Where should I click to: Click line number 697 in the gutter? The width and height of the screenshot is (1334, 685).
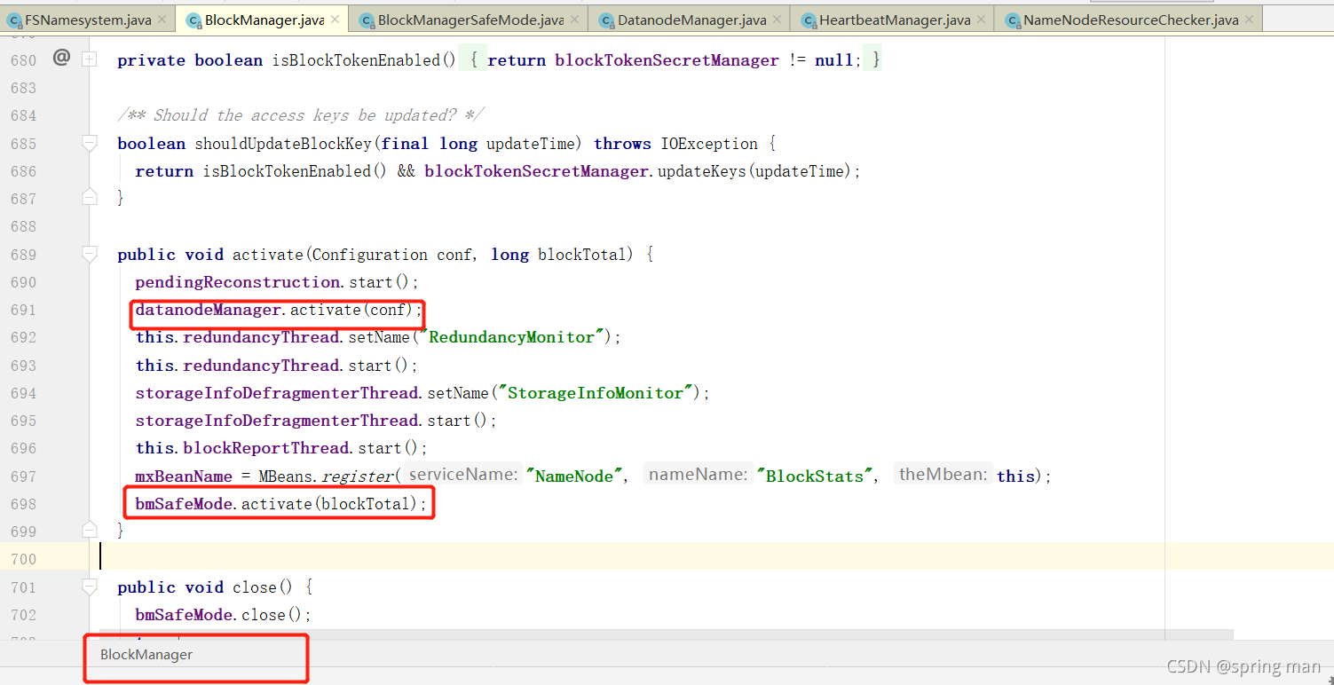pos(22,476)
